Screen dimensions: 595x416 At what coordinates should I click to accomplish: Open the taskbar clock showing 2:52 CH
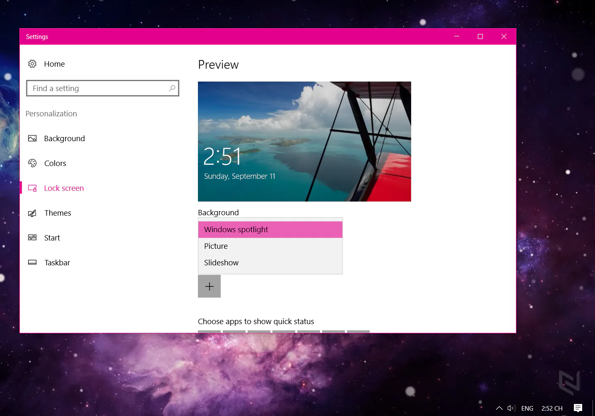pos(552,408)
